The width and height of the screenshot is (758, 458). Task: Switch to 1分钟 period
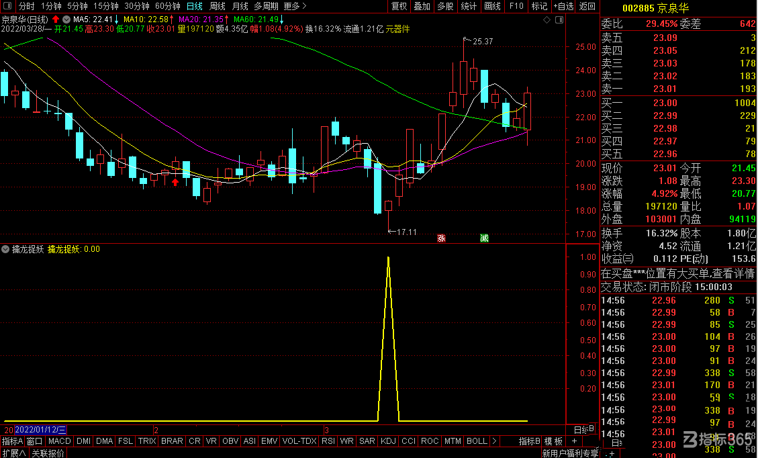(51, 6)
